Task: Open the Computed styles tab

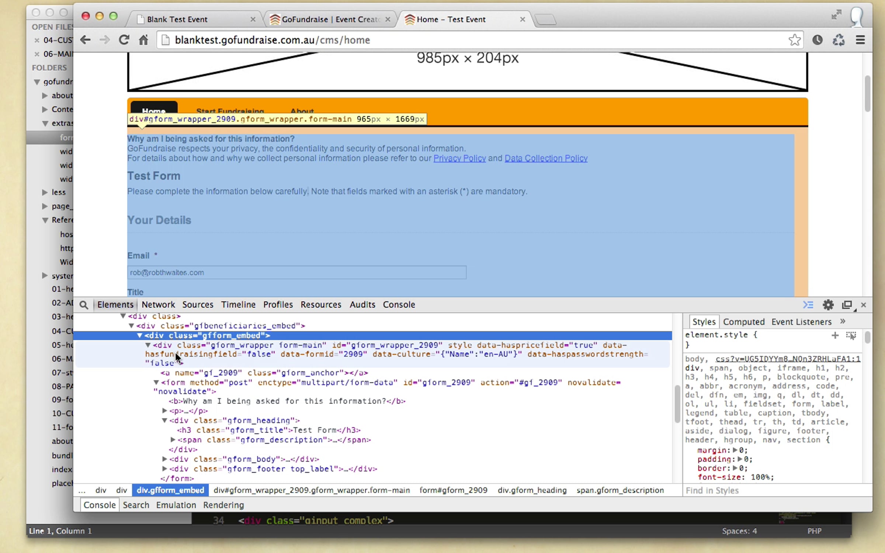Action: 744,322
